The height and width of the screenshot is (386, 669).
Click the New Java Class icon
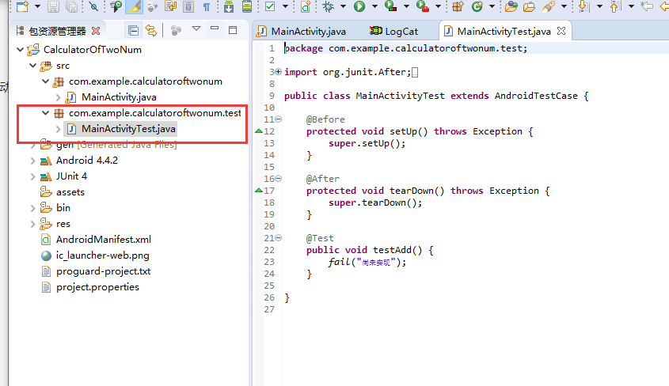[x=477, y=6]
